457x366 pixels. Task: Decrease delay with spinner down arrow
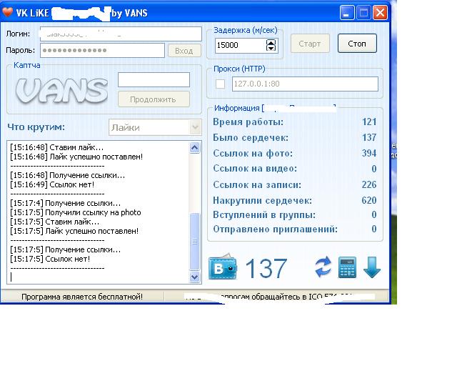[x=271, y=48]
